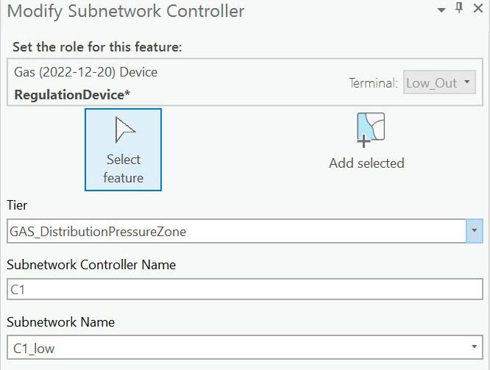Close the Modify Subnetwork Controller pane
This screenshot has width=490, height=370.
click(478, 10)
